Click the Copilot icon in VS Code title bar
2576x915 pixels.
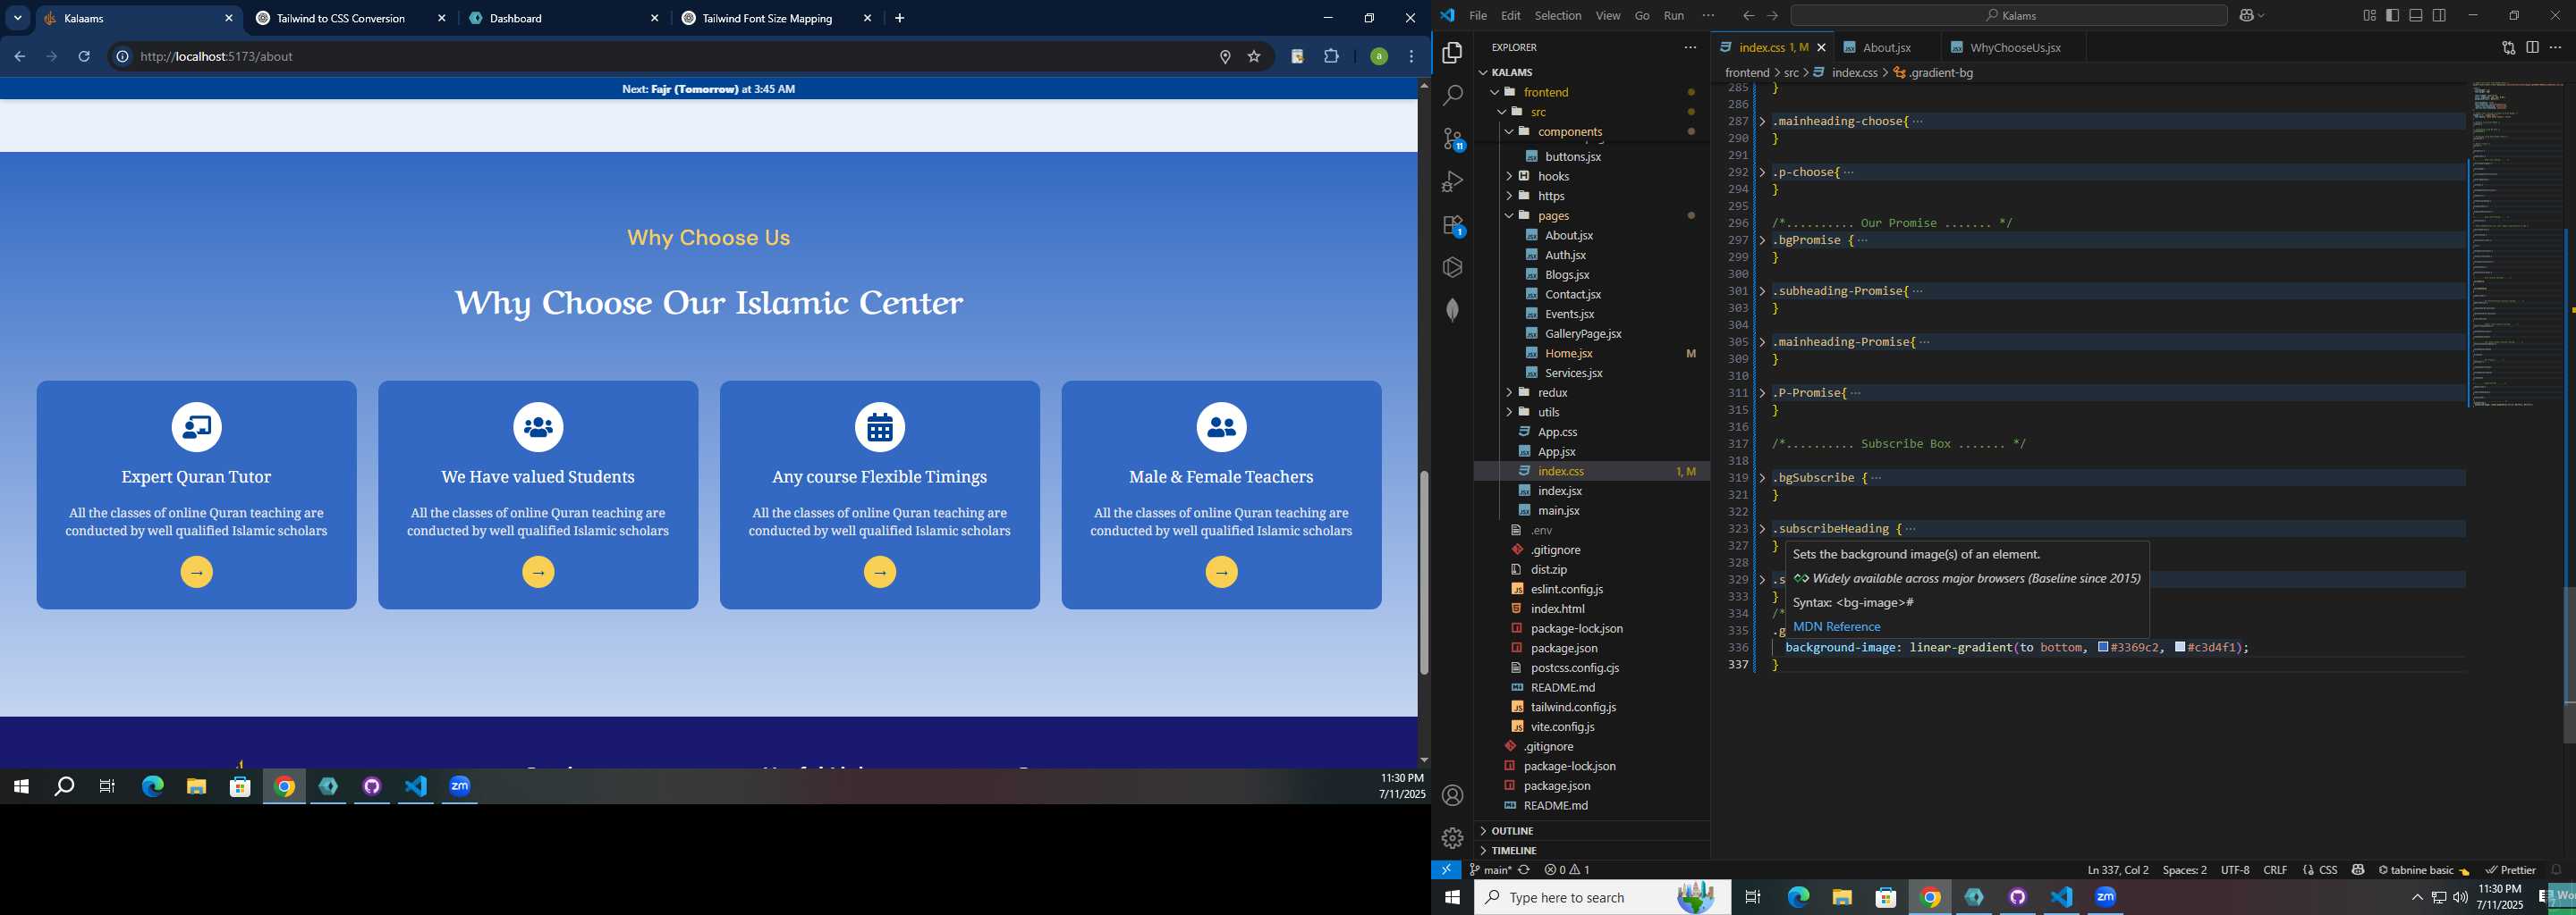[2248, 15]
